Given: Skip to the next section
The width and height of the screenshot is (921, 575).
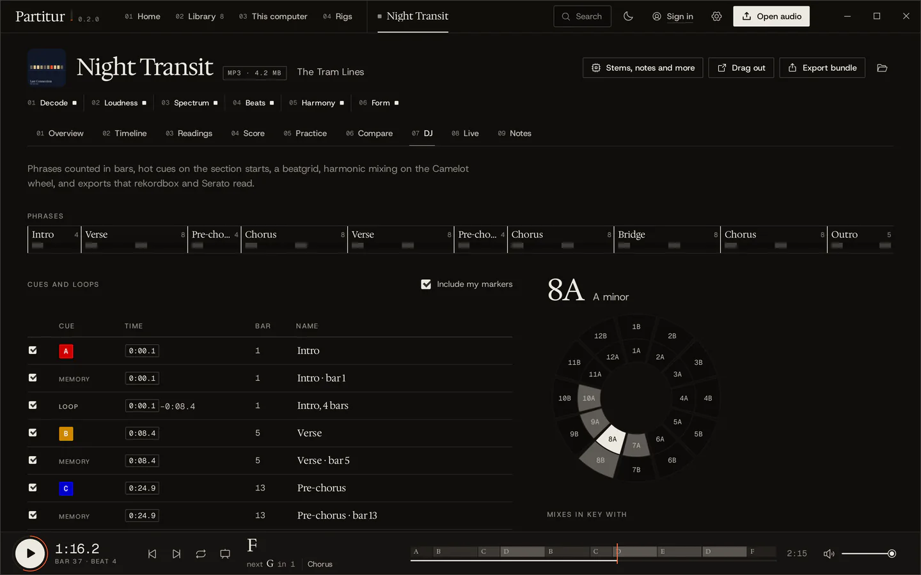Looking at the screenshot, I should (x=177, y=554).
